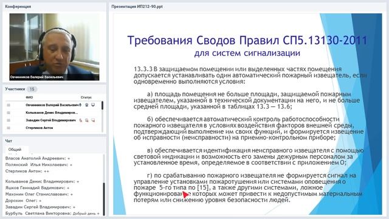Click muted microphone icon in Завадин Сергей row
The width and height of the screenshot is (389, 219).
(x=81, y=120)
